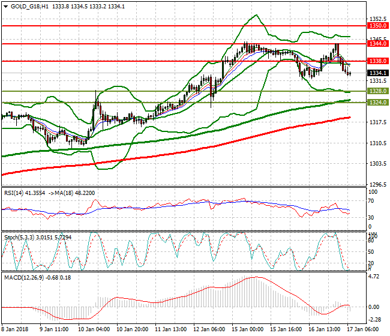
Task: Click the 15 Jan 16:00 time axis label
Action: (x=286, y=329)
